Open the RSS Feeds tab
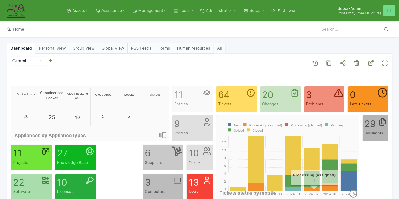The height and width of the screenshot is (199, 399). point(141,48)
